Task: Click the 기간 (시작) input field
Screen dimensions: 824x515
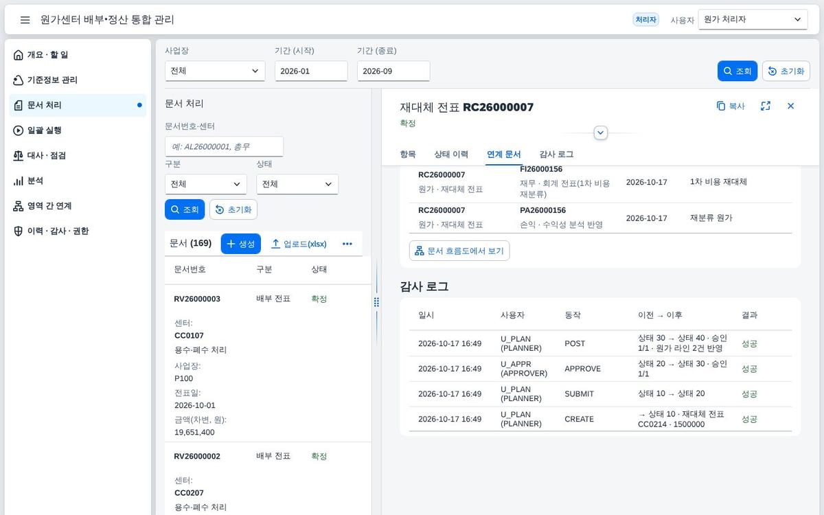Action: pyautogui.click(x=311, y=71)
